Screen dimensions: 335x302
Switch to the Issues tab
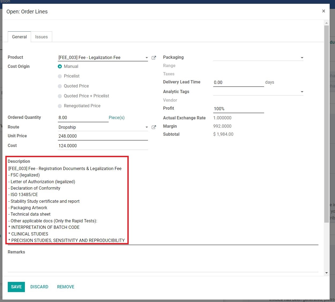coord(41,37)
